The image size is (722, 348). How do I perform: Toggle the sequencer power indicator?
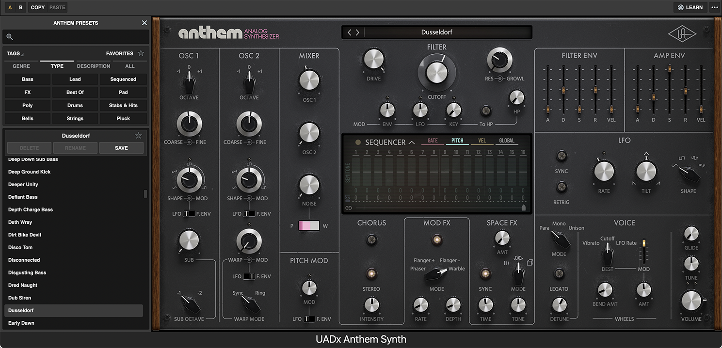(x=358, y=142)
